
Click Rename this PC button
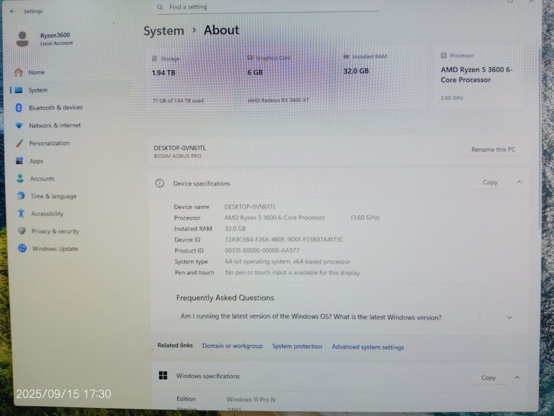[493, 150]
